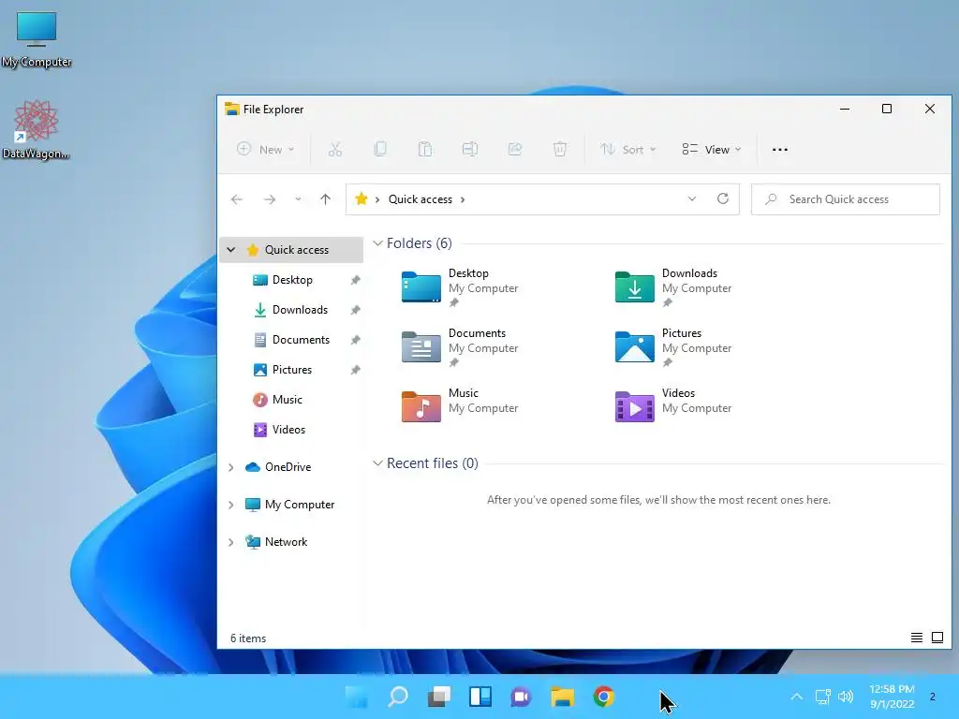The height and width of the screenshot is (719, 959).
Task: Click the Delete trash icon
Action: click(x=560, y=149)
